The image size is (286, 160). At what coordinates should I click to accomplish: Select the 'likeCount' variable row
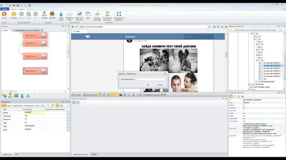[35, 119]
